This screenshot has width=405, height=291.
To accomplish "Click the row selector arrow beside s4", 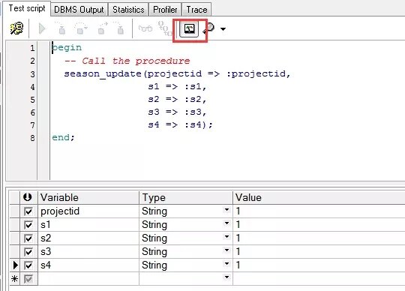I will click(x=15, y=265).
